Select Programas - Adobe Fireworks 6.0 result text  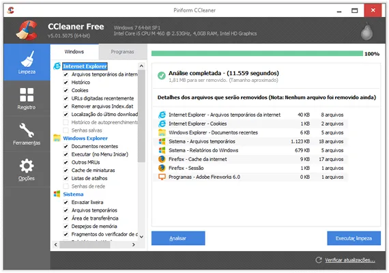(x=205, y=177)
